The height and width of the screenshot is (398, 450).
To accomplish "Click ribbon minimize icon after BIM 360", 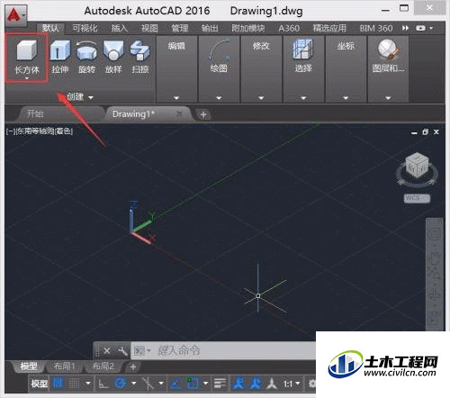I will click(x=420, y=28).
